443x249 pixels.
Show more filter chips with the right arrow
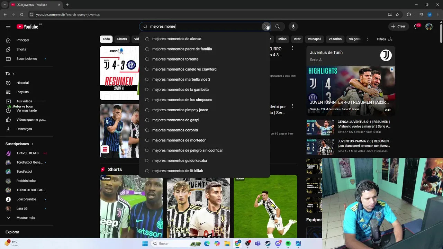367,39
